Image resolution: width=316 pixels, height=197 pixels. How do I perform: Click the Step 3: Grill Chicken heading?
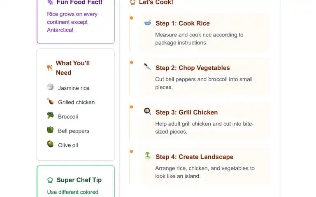(x=187, y=112)
